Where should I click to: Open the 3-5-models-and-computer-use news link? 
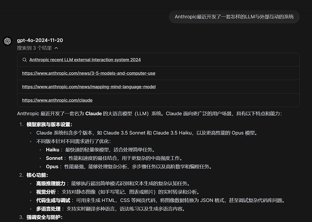click(x=89, y=73)
